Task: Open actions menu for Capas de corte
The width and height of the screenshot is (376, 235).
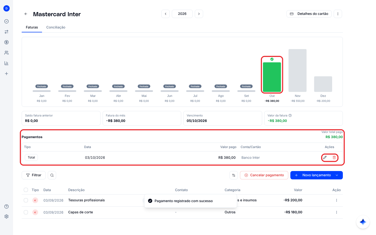Action: [x=337, y=212]
